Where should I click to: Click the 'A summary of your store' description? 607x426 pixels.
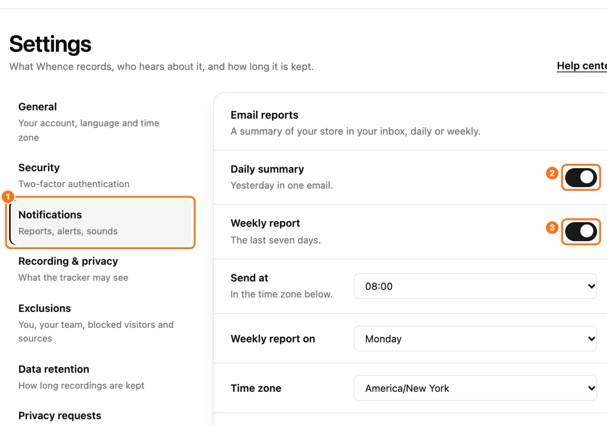pyautogui.click(x=356, y=131)
